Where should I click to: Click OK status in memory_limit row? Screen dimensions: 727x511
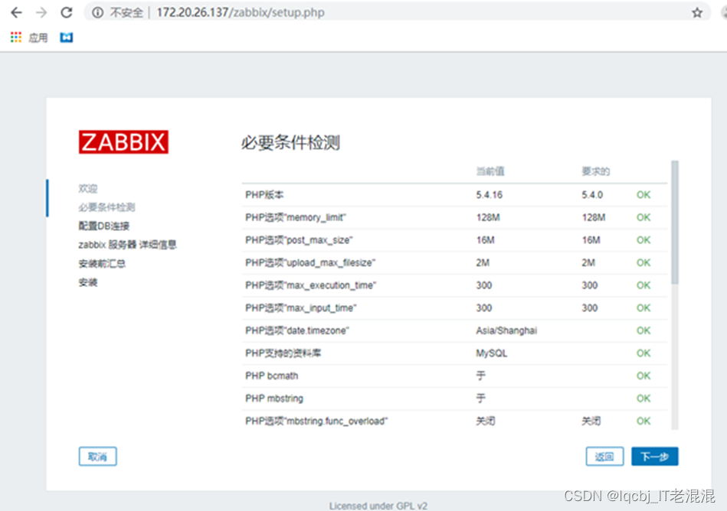click(x=643, y=217)
